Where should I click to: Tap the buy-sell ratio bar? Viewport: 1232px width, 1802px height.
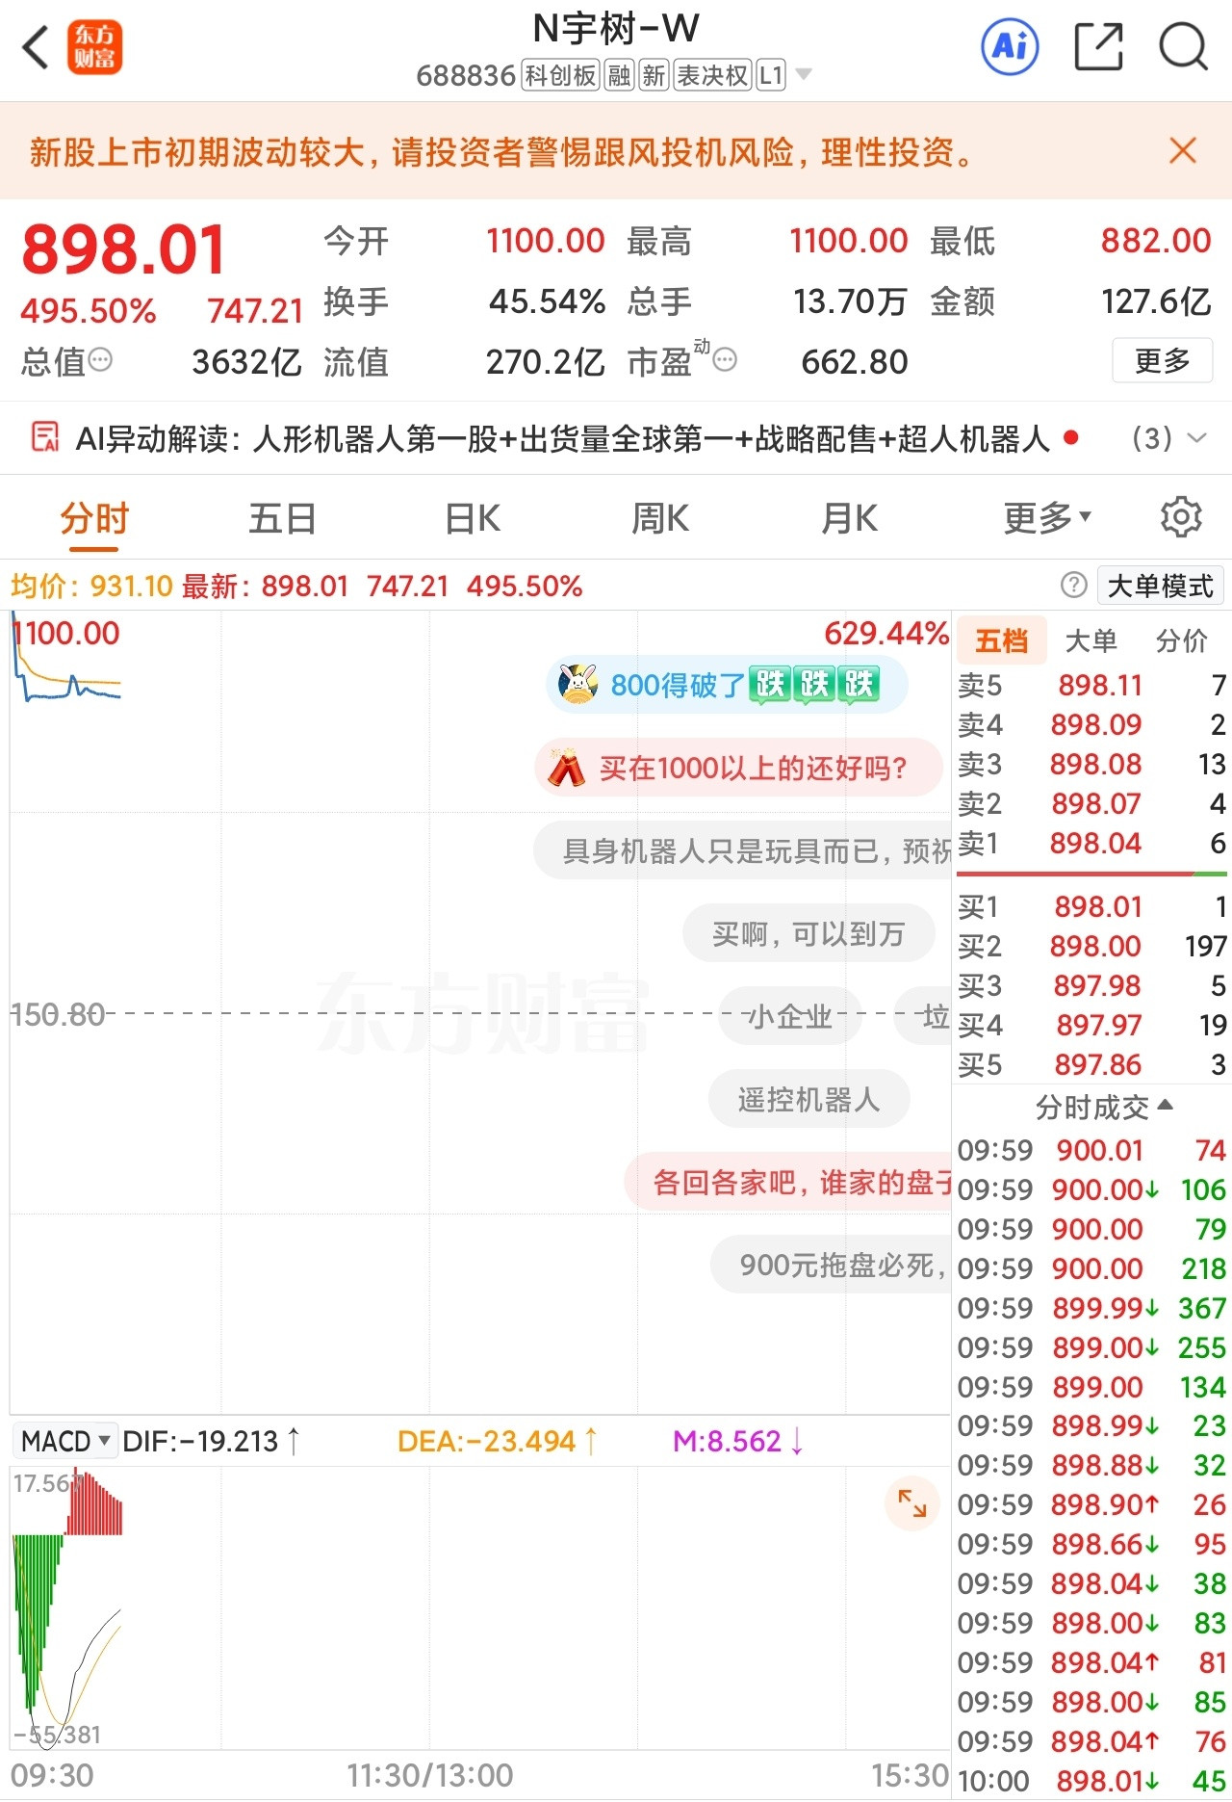[1091, 874]
